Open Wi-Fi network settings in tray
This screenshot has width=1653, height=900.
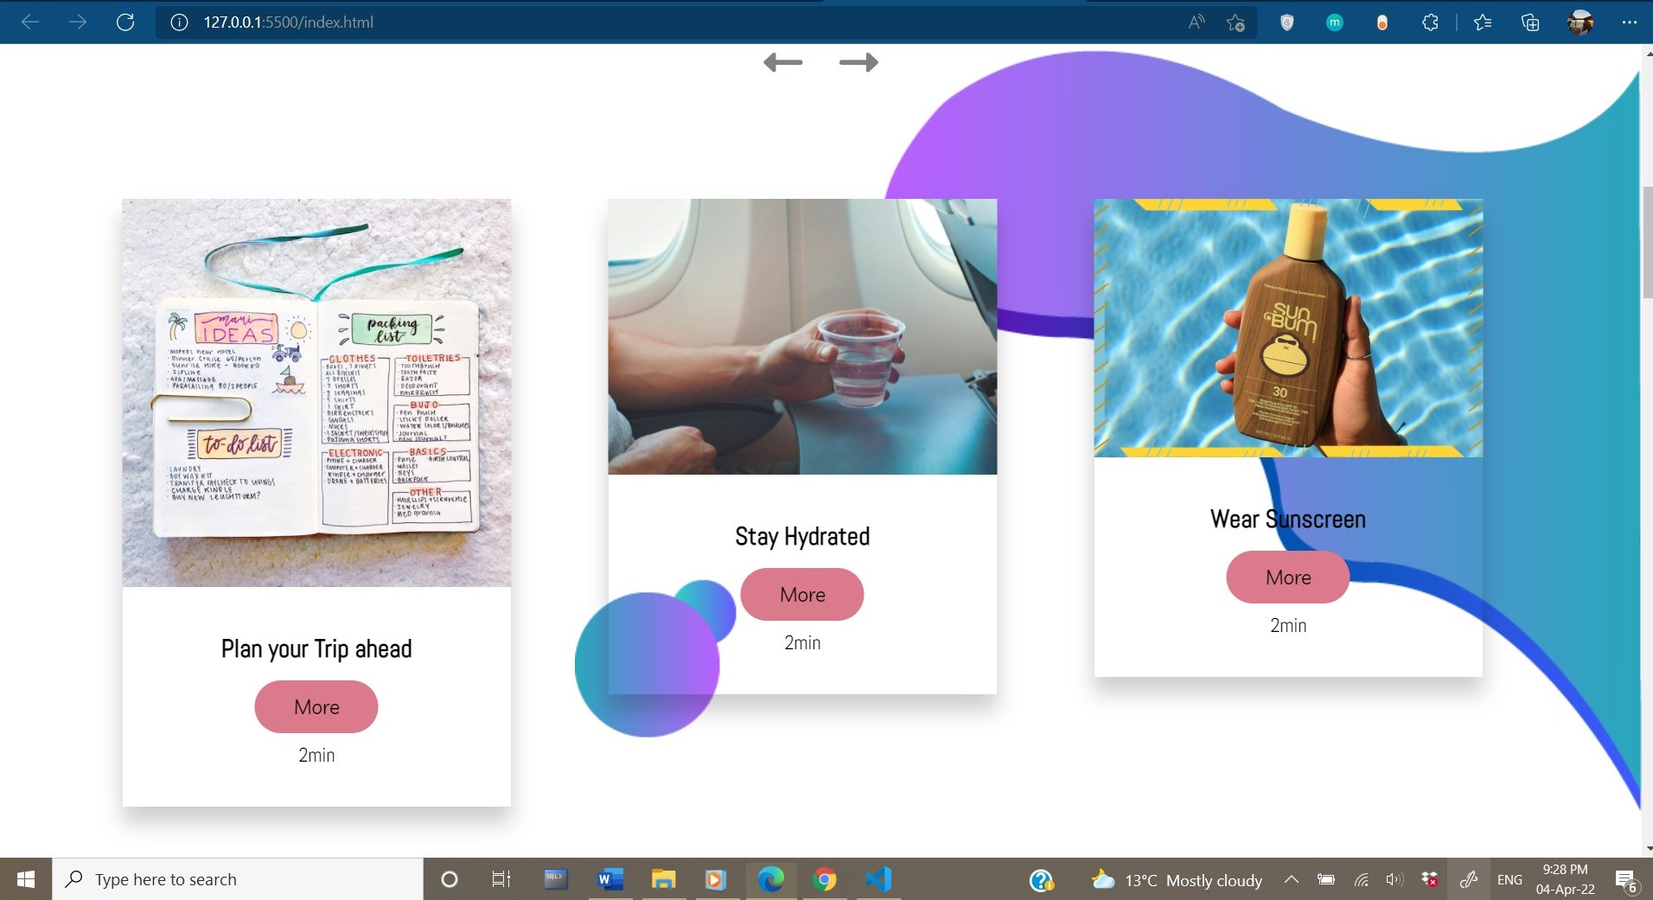click(x=1361, y=880)
